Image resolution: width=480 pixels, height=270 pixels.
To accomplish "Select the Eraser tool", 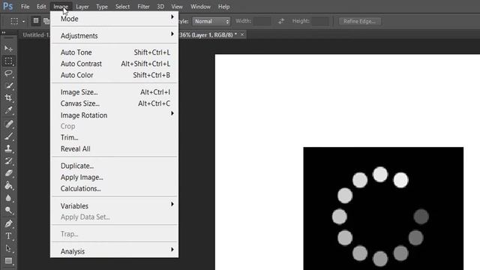I will tap(8, 173).
